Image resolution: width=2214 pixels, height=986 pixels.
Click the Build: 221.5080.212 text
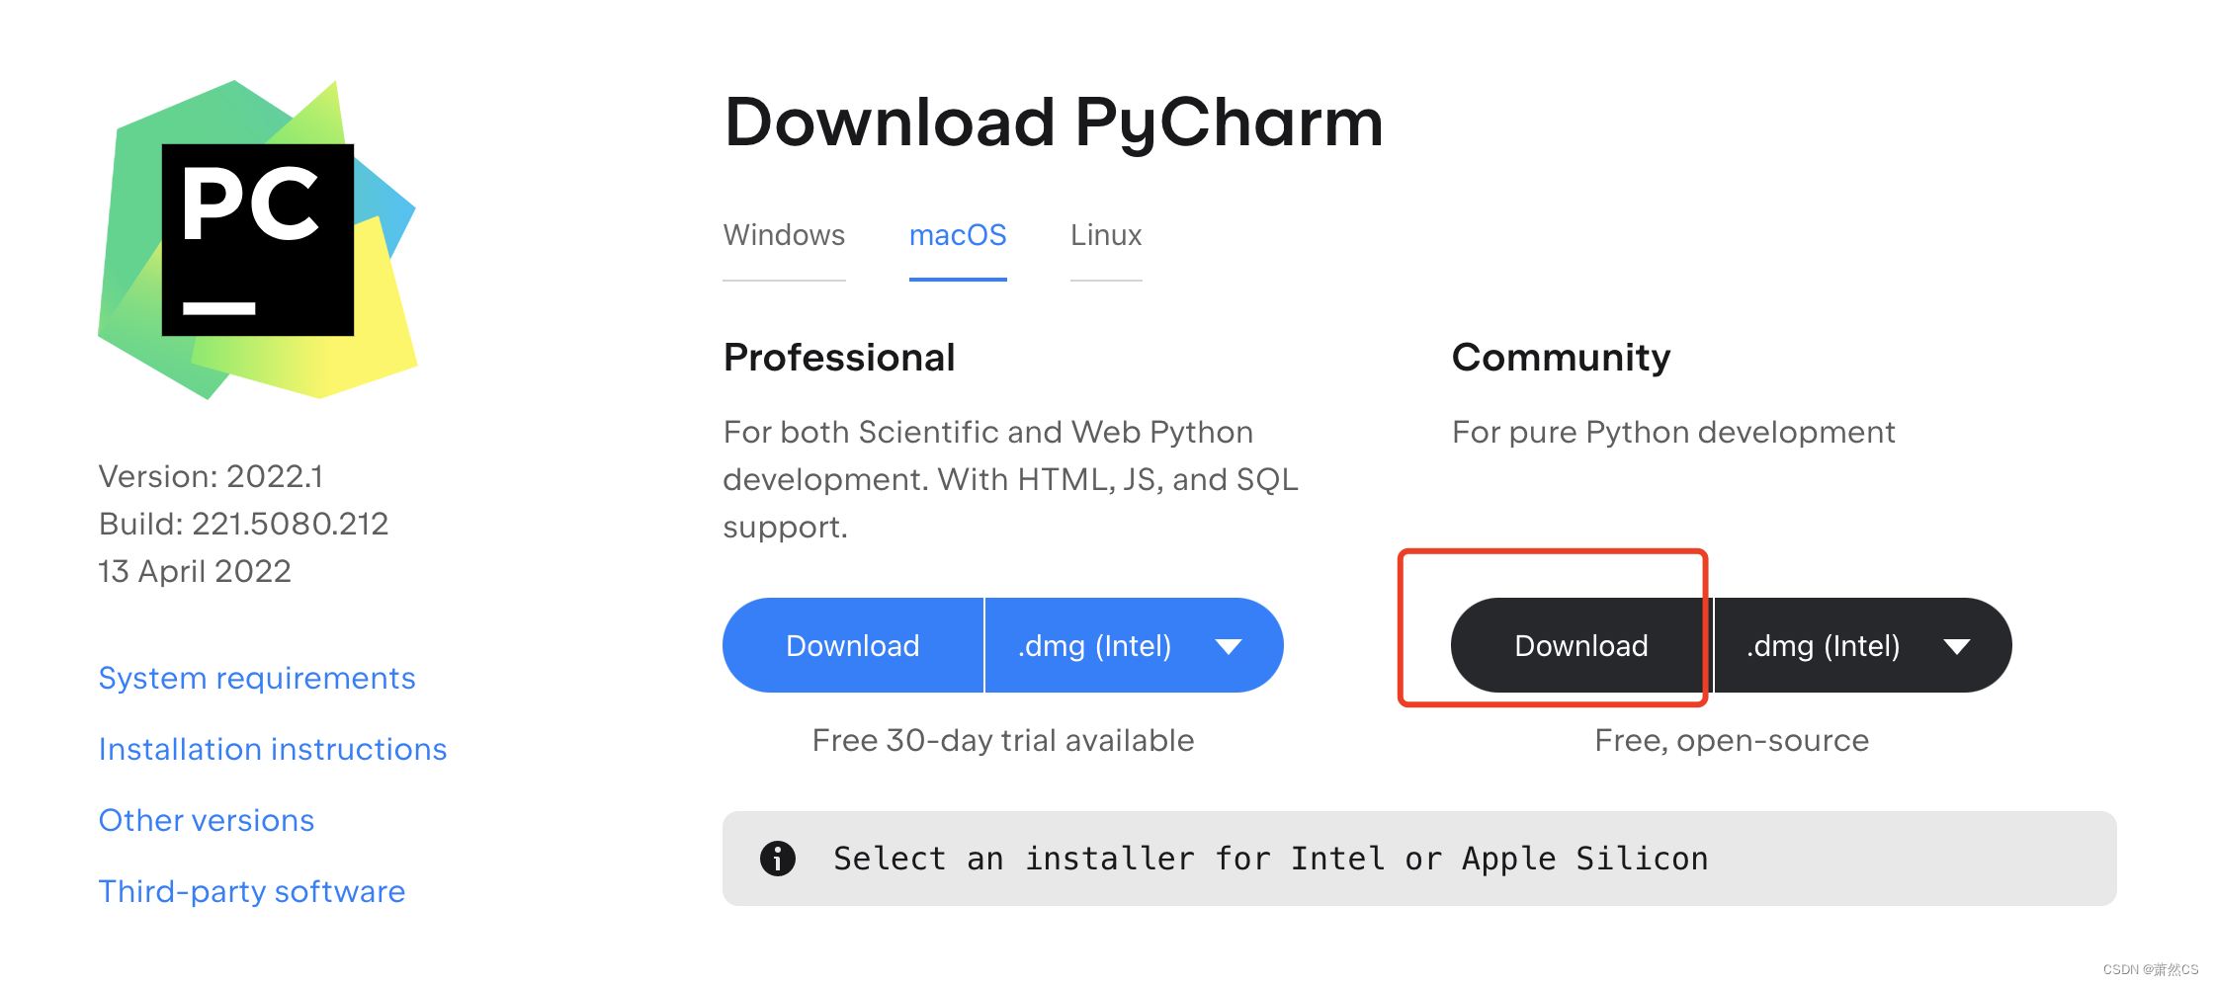coord(243,524)
